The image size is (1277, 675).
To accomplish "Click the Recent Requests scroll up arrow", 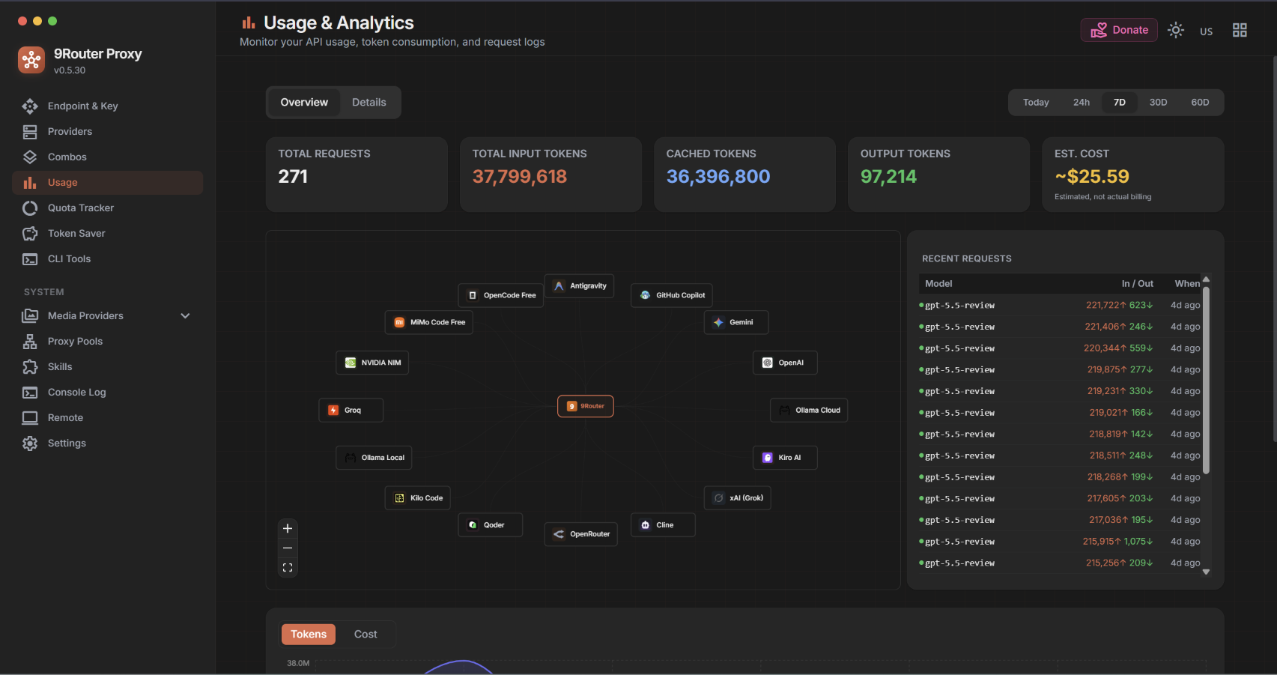I will [x=1206, y=279].
